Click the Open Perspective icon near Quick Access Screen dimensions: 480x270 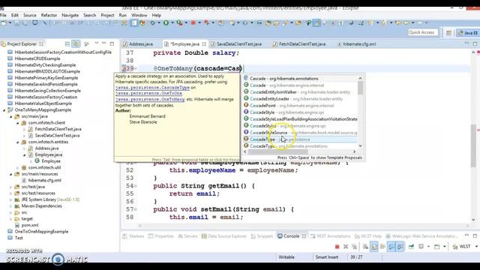[x=448, y=32]
